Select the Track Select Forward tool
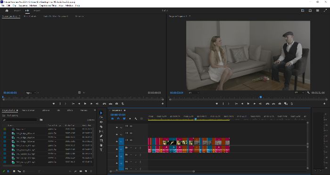This screenshot has height=175, width=330. 101,118
